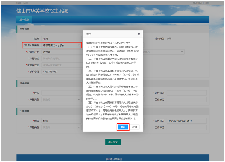Click the student 姓名 input field
This screenshot has width=225, height=162.
(61, 39)
